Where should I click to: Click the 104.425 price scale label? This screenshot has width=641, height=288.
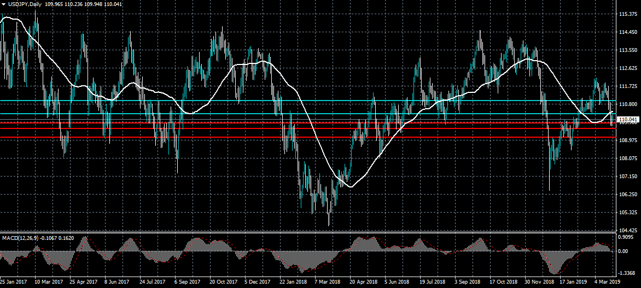[626, 230]
